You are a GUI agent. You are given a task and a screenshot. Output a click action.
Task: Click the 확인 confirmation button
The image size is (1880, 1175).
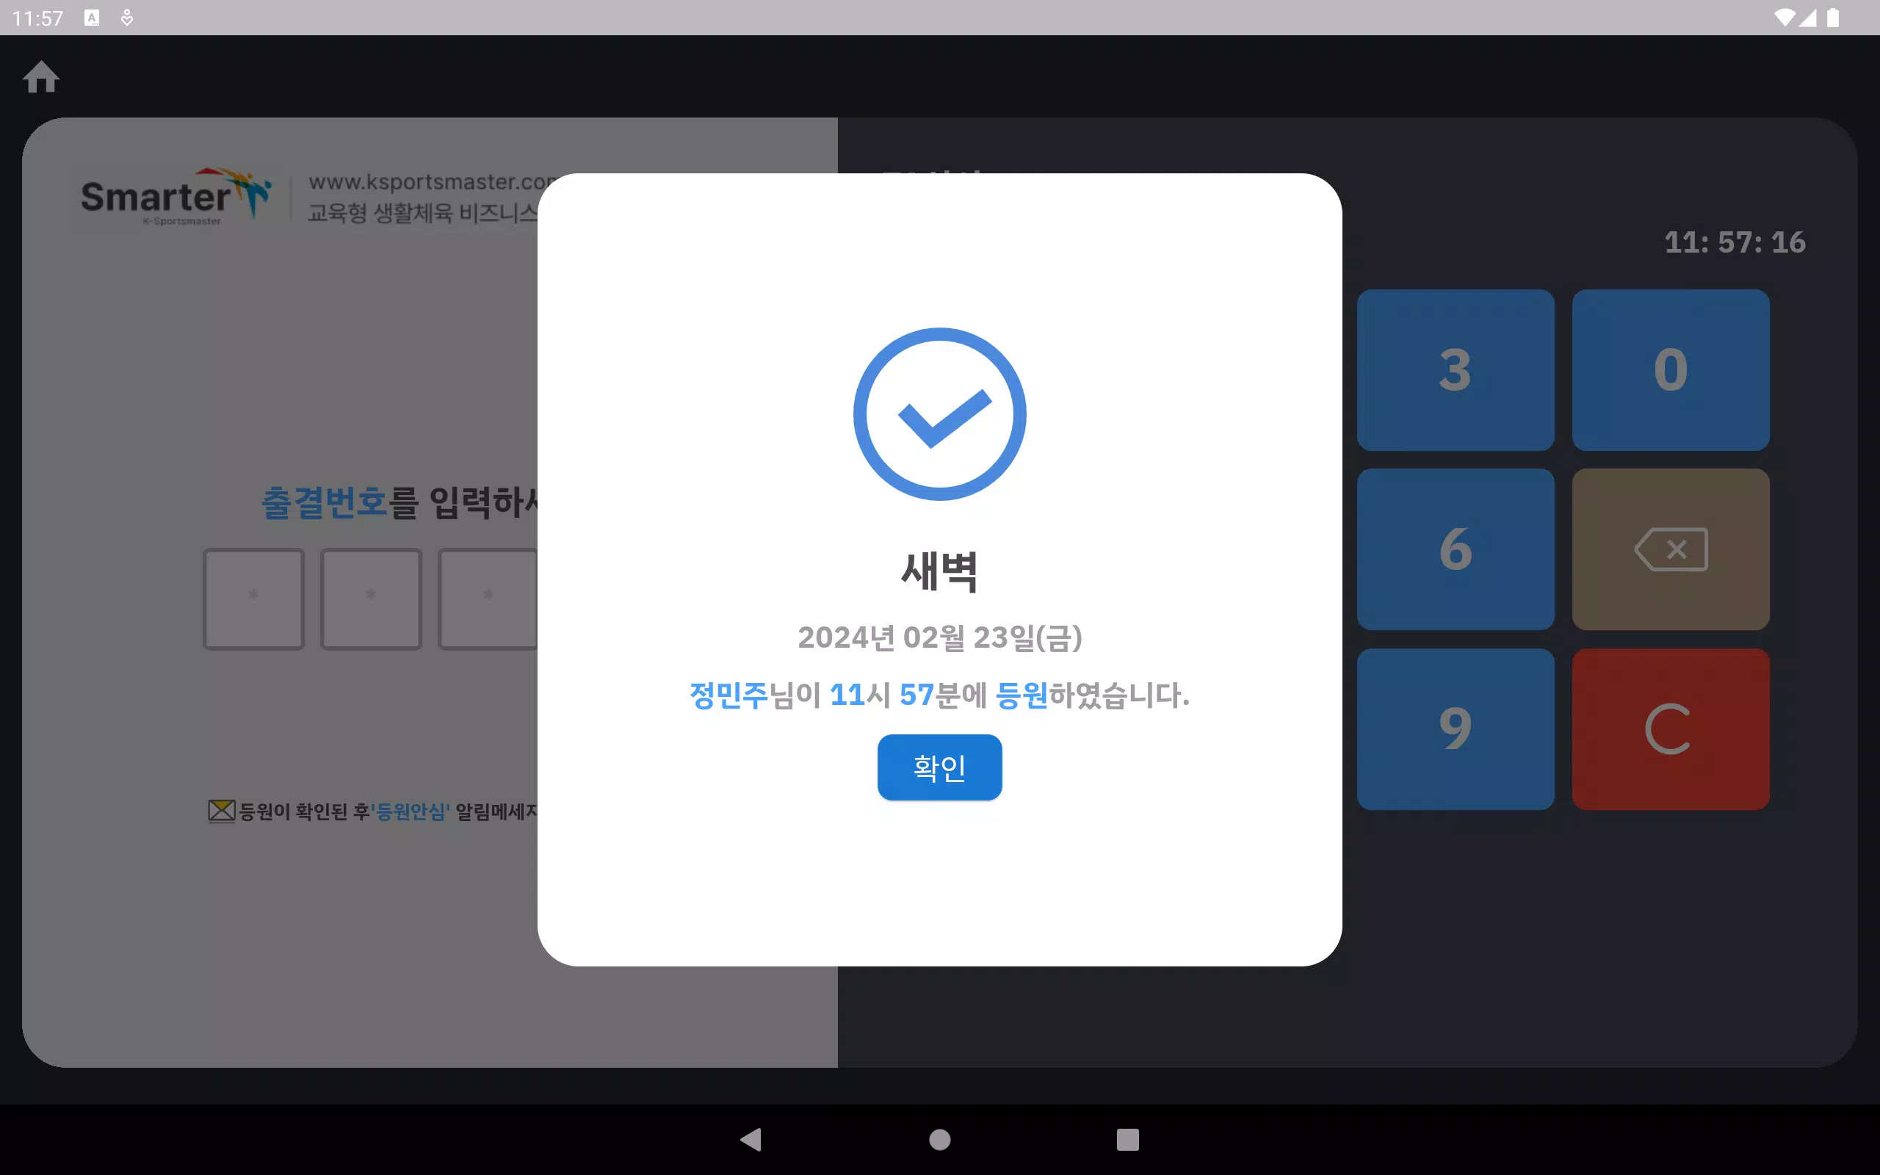pyautogui.click(x=939, y=766)
